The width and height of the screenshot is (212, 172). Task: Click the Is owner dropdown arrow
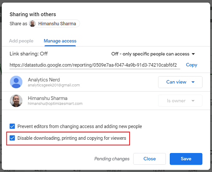tap(193, 101)
